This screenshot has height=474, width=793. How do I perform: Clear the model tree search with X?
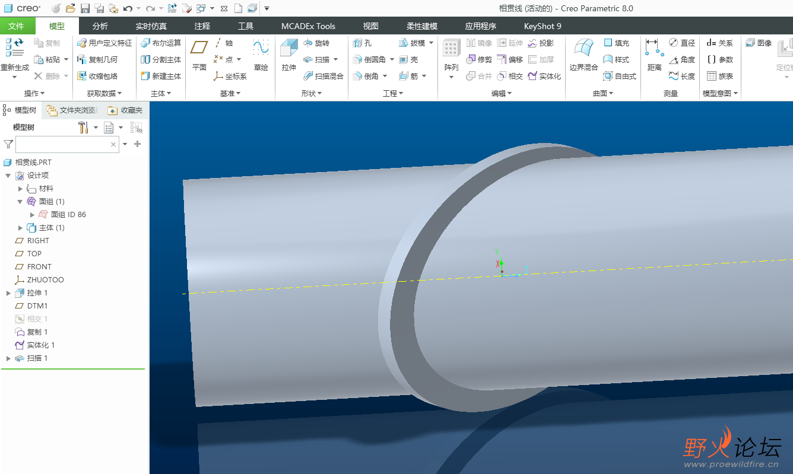point(113,144)
